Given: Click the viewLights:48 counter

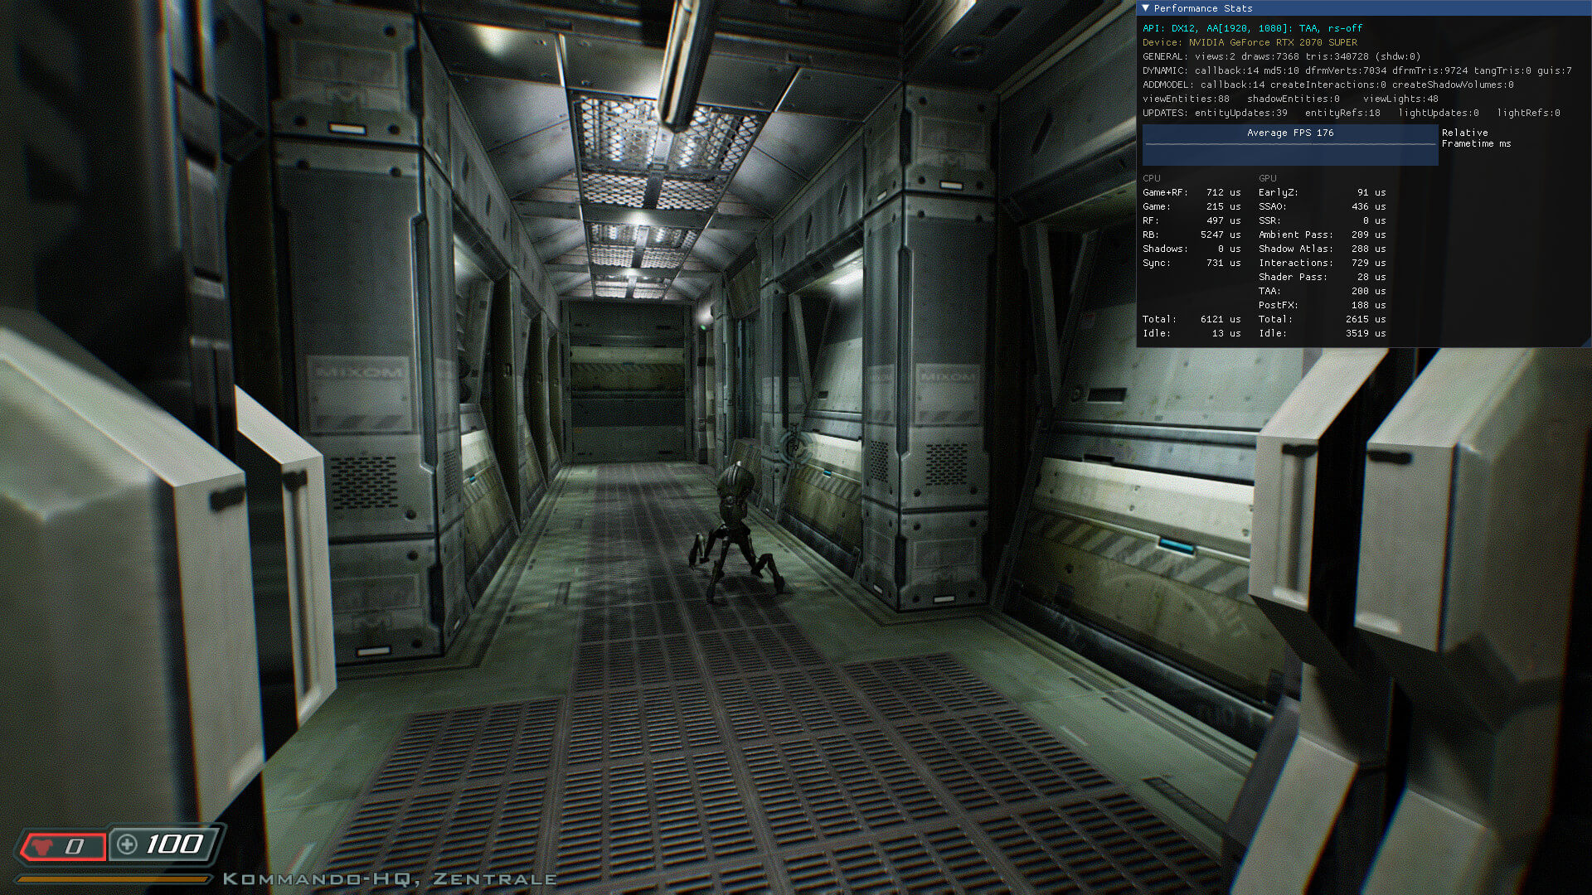Looking at the screenshot, I should (x=1400, y=99).
